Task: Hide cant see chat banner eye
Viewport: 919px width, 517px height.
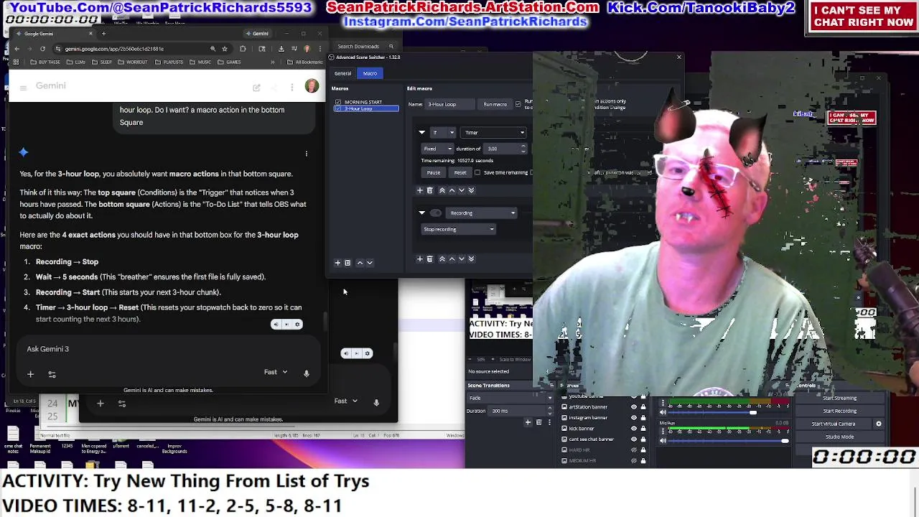Action: (633, 439)
